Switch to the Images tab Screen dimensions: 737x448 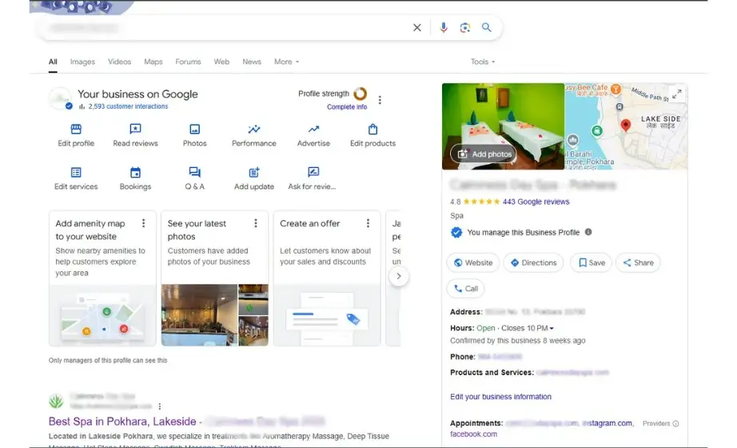coord(82,62)
